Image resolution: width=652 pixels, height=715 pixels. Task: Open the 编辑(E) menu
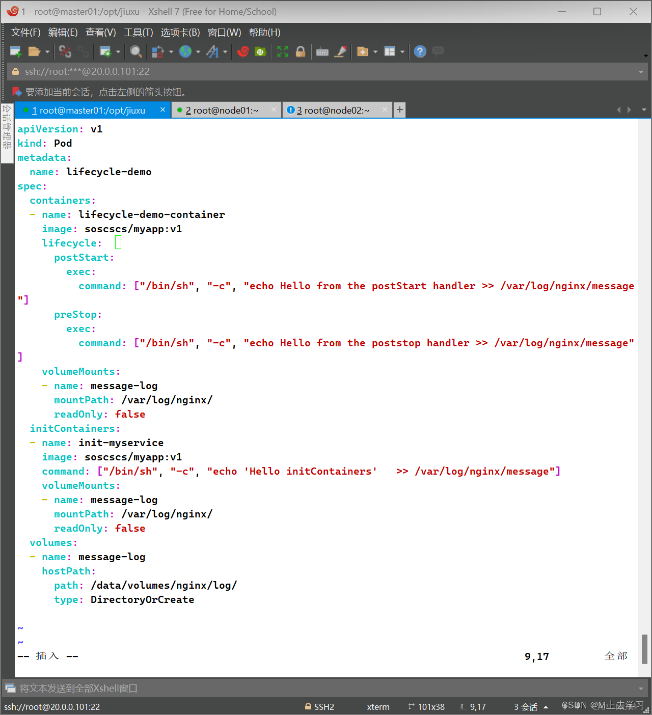click(x=63, y=33)
